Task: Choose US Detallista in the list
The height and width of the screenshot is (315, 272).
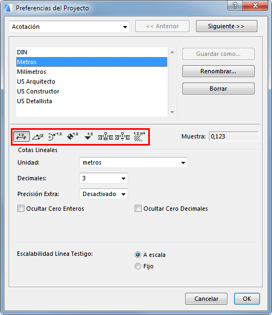Action: (92, 101)
